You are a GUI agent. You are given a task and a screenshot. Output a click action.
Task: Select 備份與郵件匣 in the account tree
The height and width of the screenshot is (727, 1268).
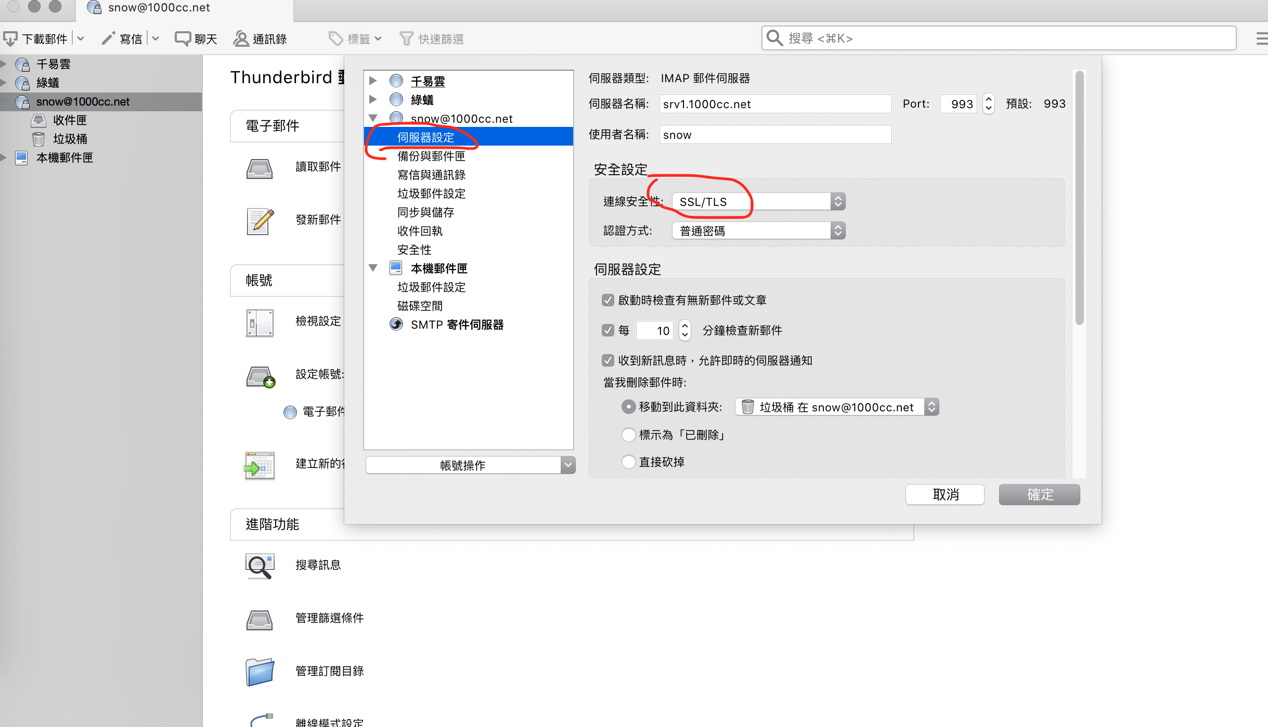point(431,156)
